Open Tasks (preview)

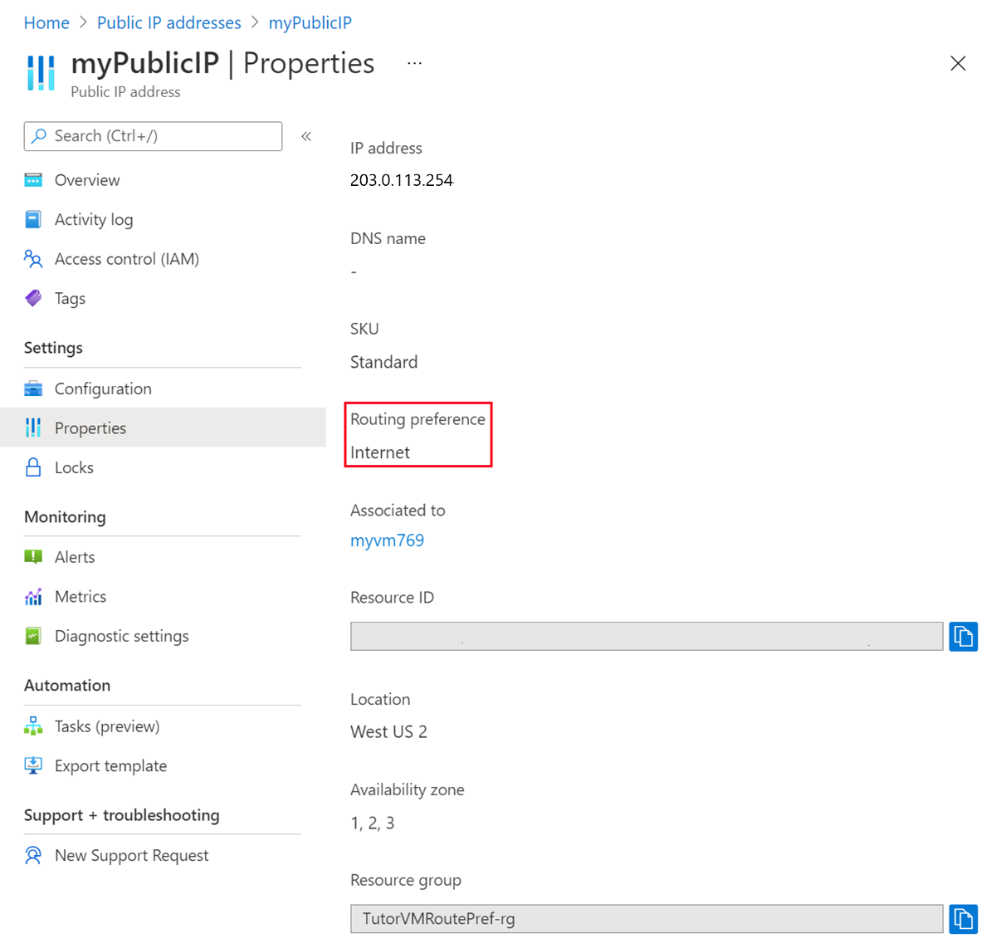pos(106,726)
